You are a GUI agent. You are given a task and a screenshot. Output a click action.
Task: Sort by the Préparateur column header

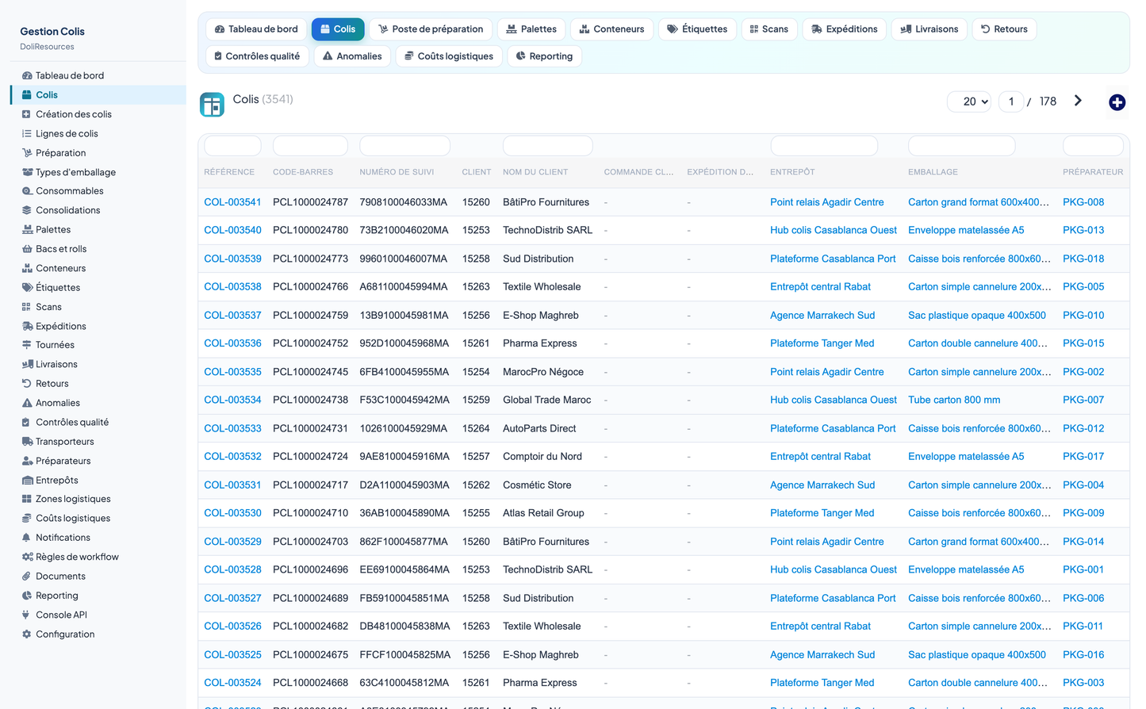point(1093,172)
